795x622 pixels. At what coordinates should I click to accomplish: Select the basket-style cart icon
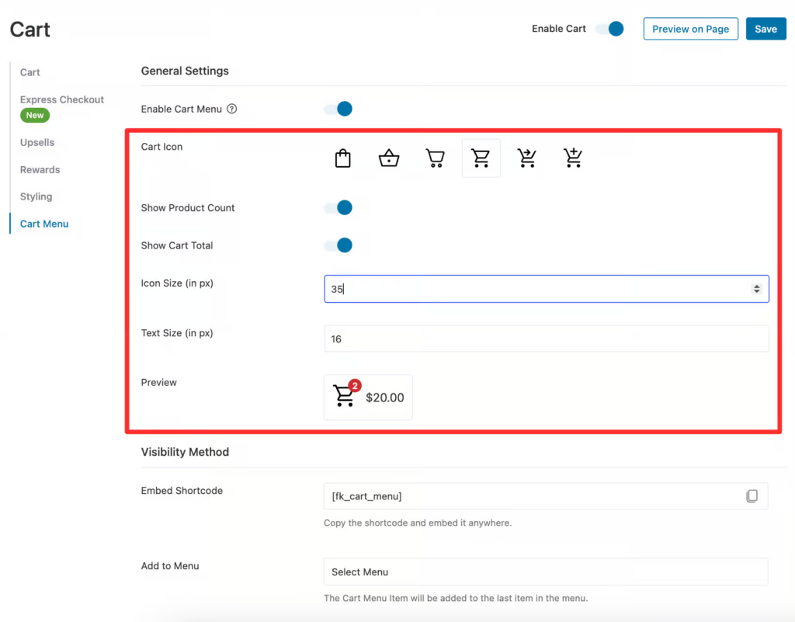coord(388,158)
